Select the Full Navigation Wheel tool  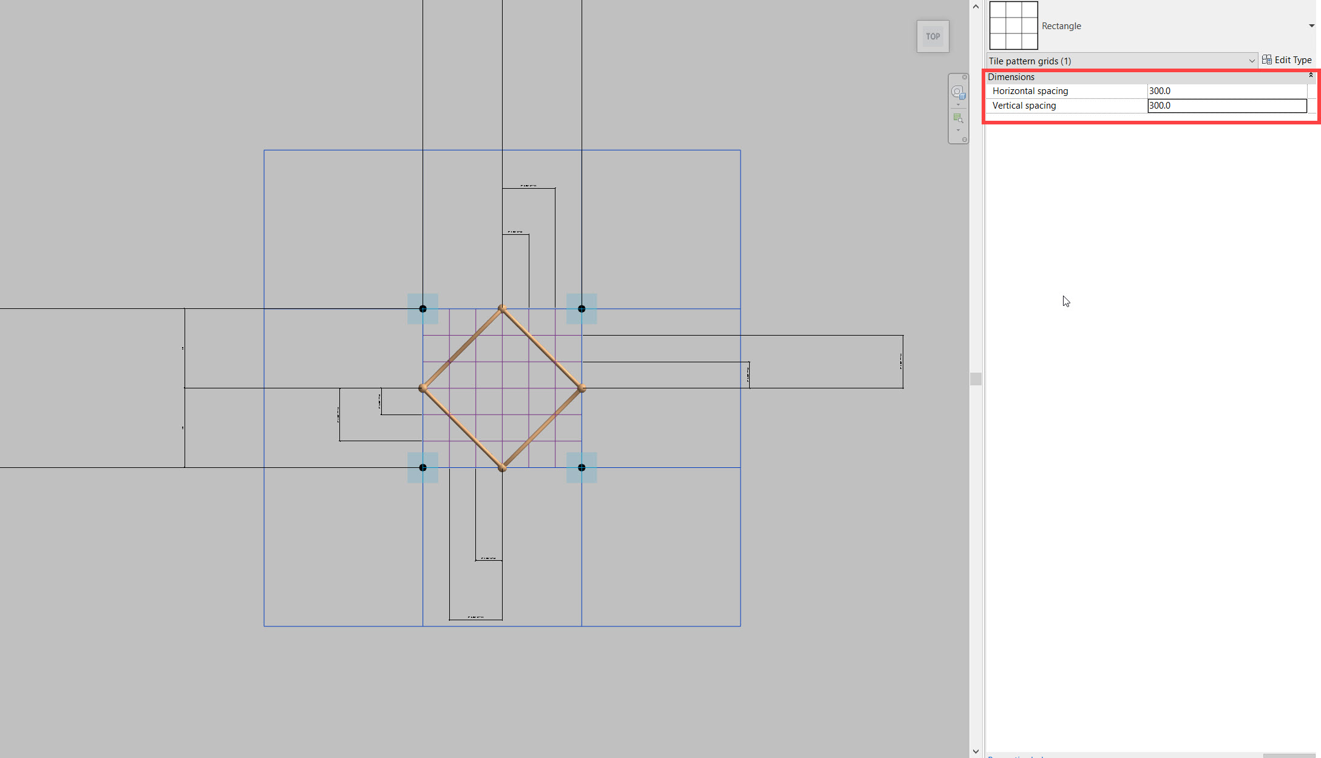pyautogui.click(x=957, y=92)
